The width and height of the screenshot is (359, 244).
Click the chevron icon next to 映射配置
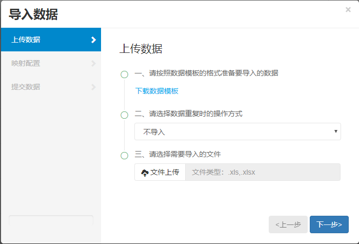pos(93,64)
